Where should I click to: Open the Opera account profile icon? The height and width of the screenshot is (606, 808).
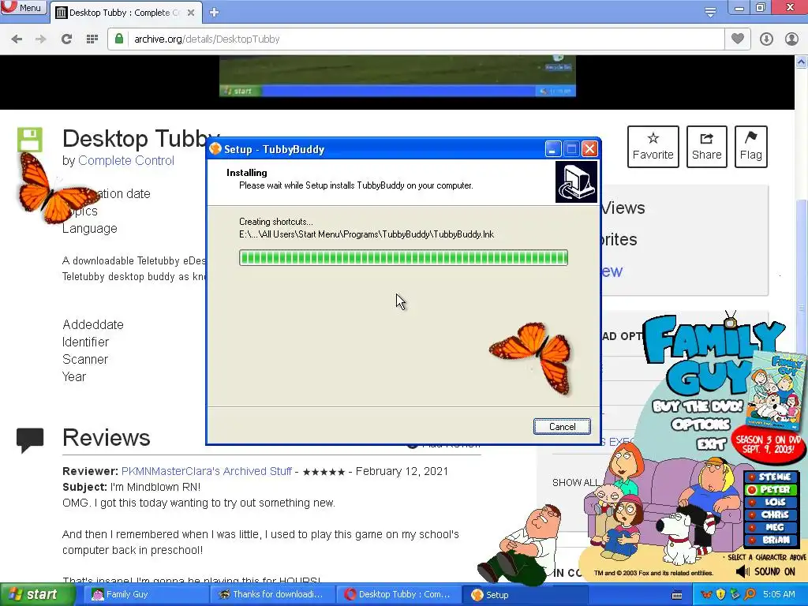coord(791,39)
